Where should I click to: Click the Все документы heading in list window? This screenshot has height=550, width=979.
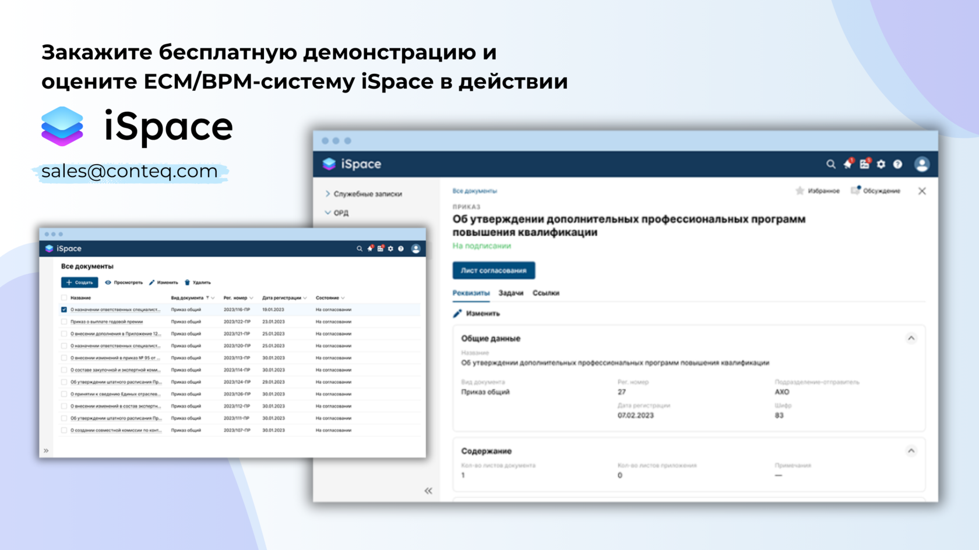click(87, 267)
